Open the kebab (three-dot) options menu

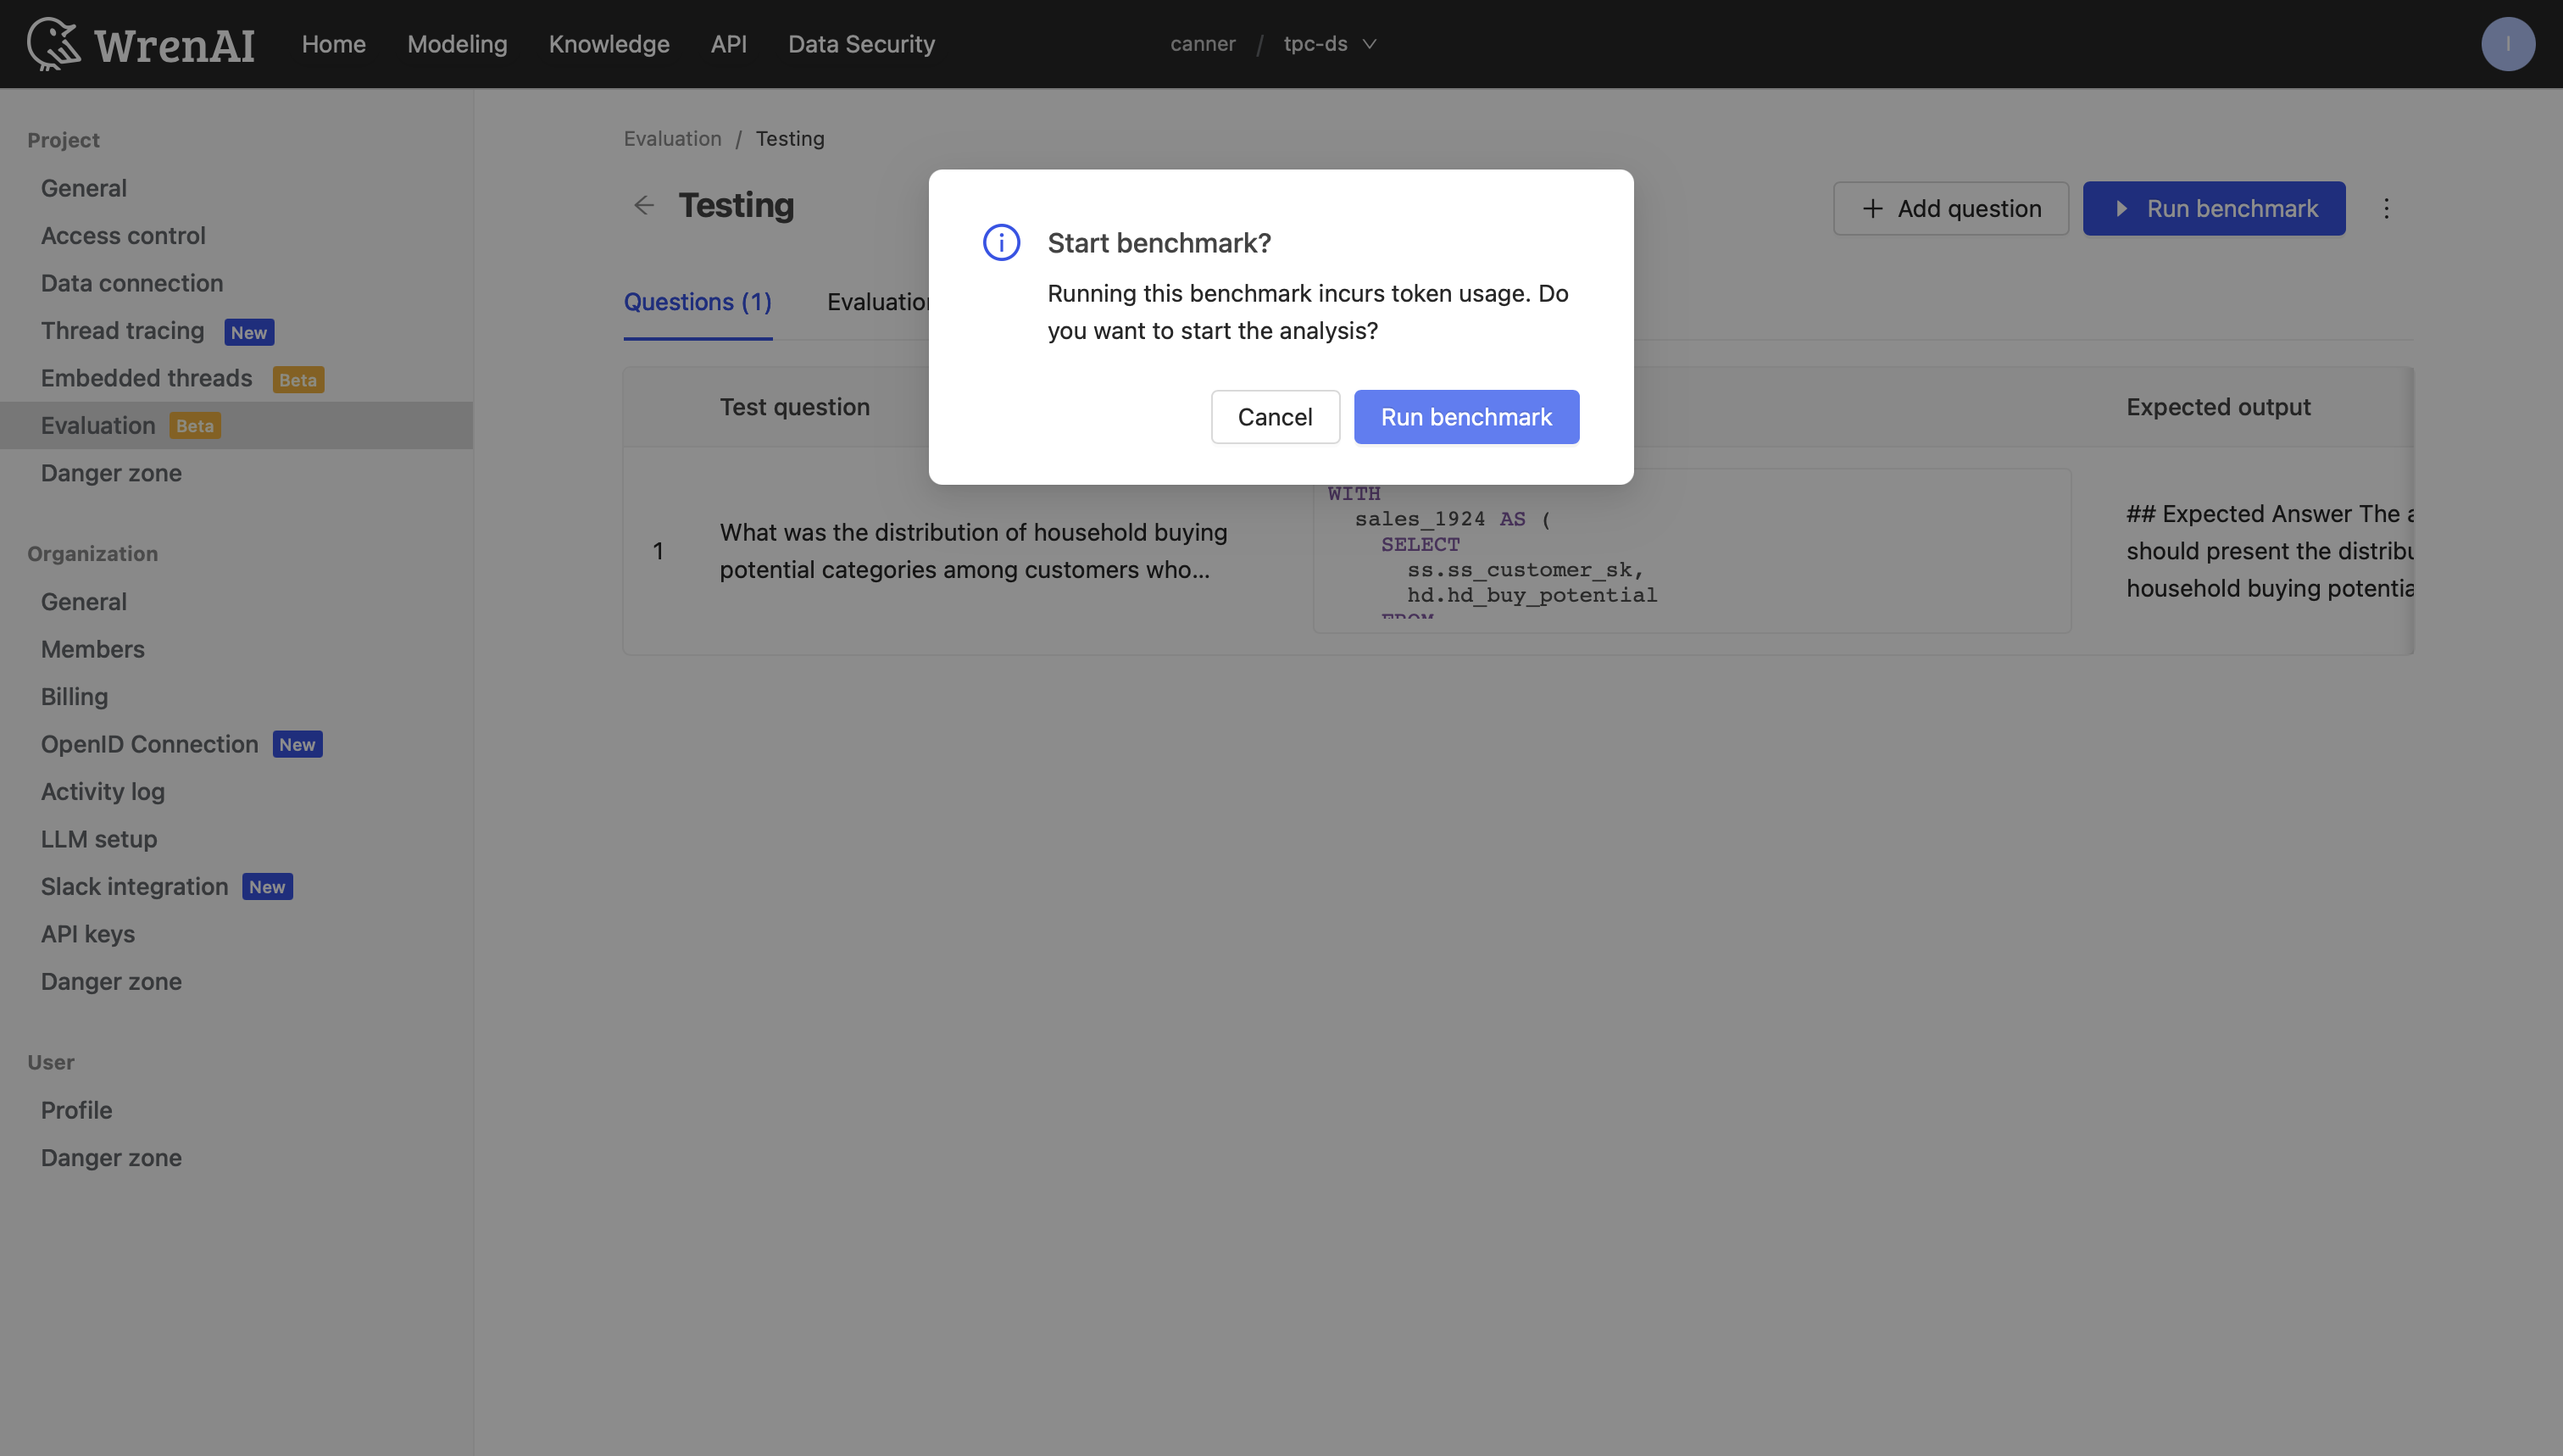click(2386, 208)
